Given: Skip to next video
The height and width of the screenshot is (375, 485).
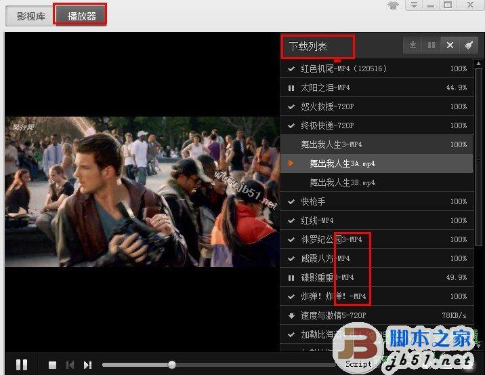Looking at the screenshot, I should (x=88, y=365).
